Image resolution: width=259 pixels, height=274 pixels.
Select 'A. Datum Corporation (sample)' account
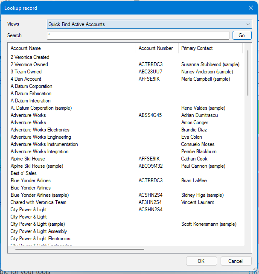(x=41, y=108)
